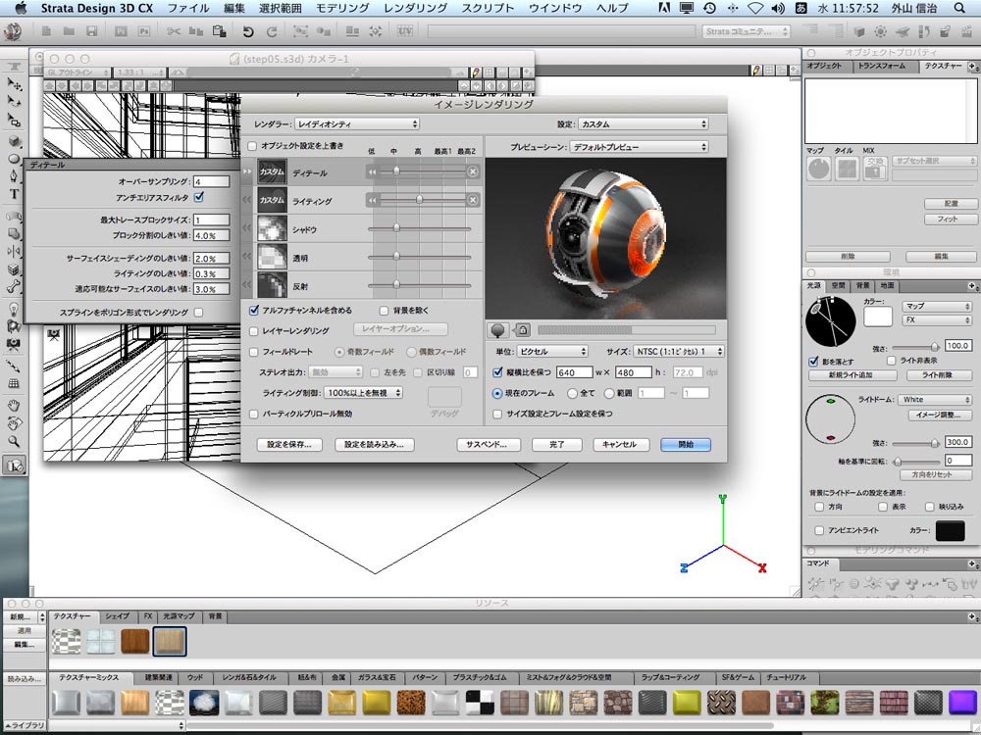
Task: Toggle the 縦横比を保つ checkbox
Action: pos(497,371)
